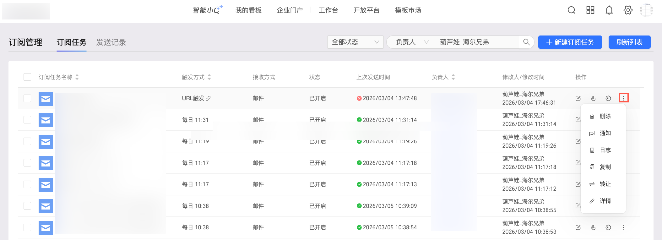Click magnifier icon beside 葫芦娃_海尔兄弟 field
Viewport: 662px width, 240px height.
(527, 42)
